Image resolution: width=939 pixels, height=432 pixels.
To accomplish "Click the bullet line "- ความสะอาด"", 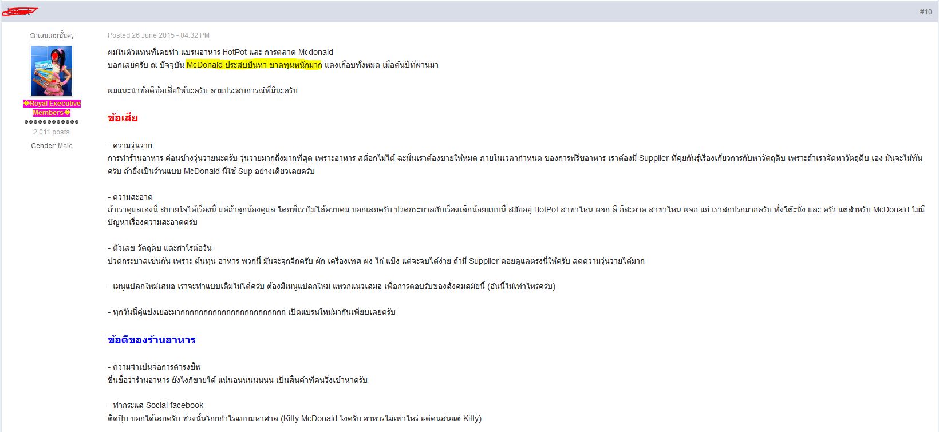I will [x=130, y=197].
